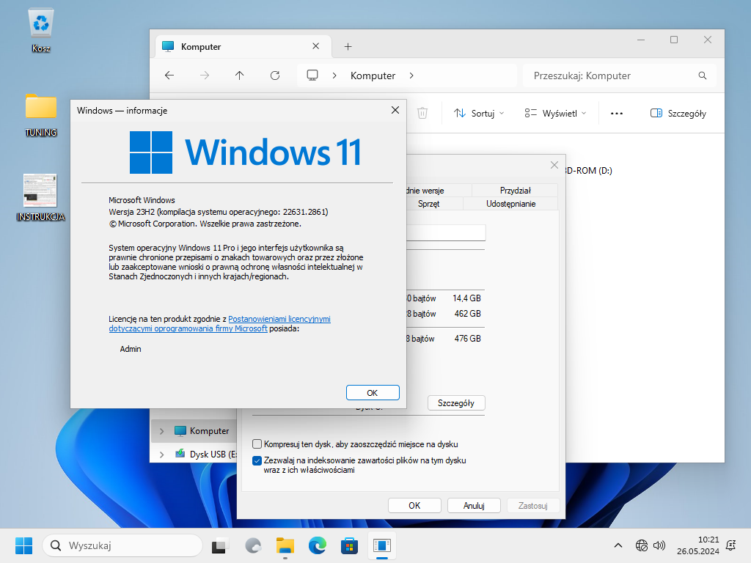Viewport: 751px width, 563px height.
Task: Switch to the Udostępnianie tab
Action: click(x=510, y=204)
